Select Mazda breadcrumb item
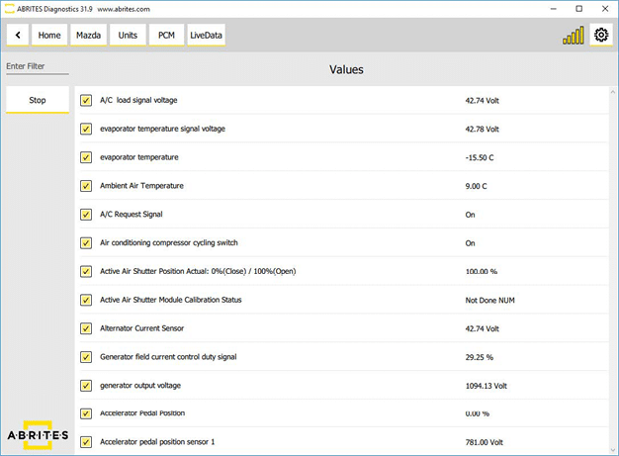Screen dimensions: 619x456 (89, 36)
